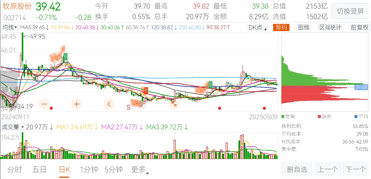
Task: Zoom in the K-line chart with plus icon
Action: click(x=77, y=104)
